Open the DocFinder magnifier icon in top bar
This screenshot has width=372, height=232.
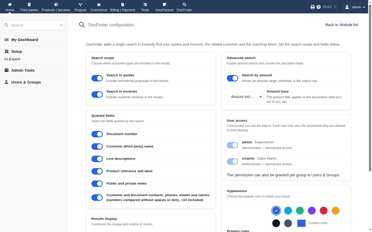coord(184,4)
